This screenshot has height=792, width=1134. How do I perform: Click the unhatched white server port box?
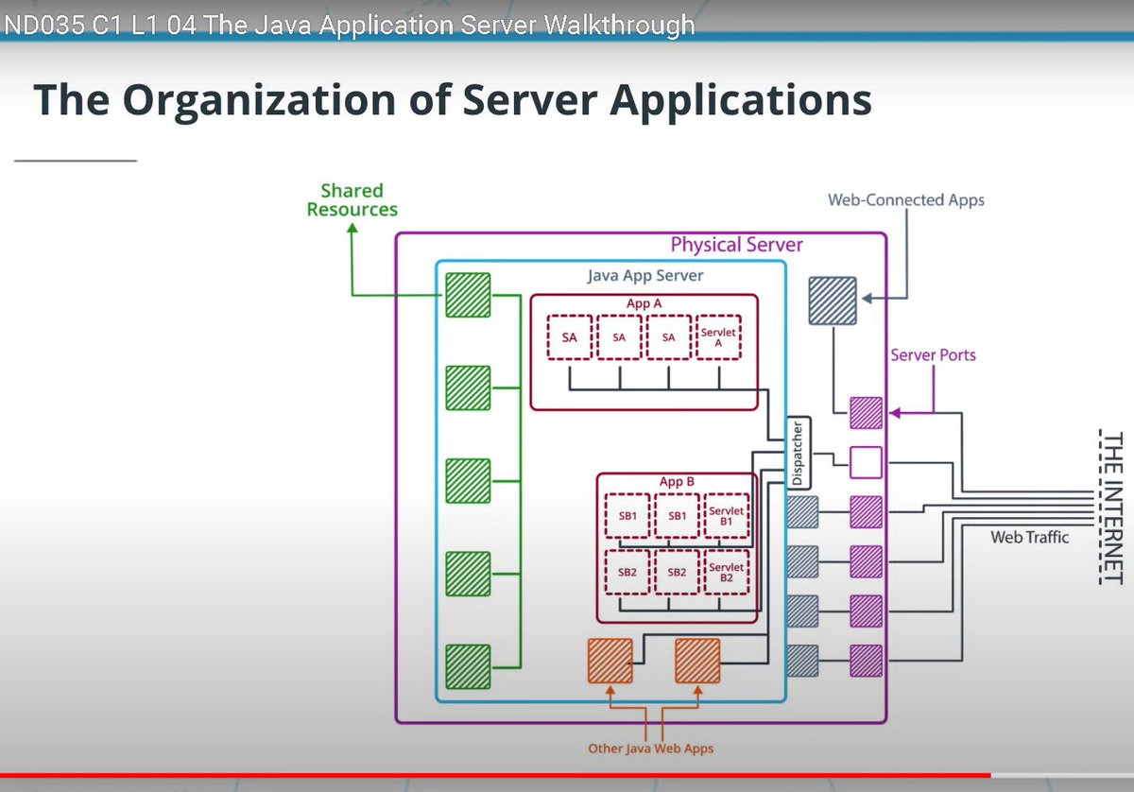[x=866, y=463]
